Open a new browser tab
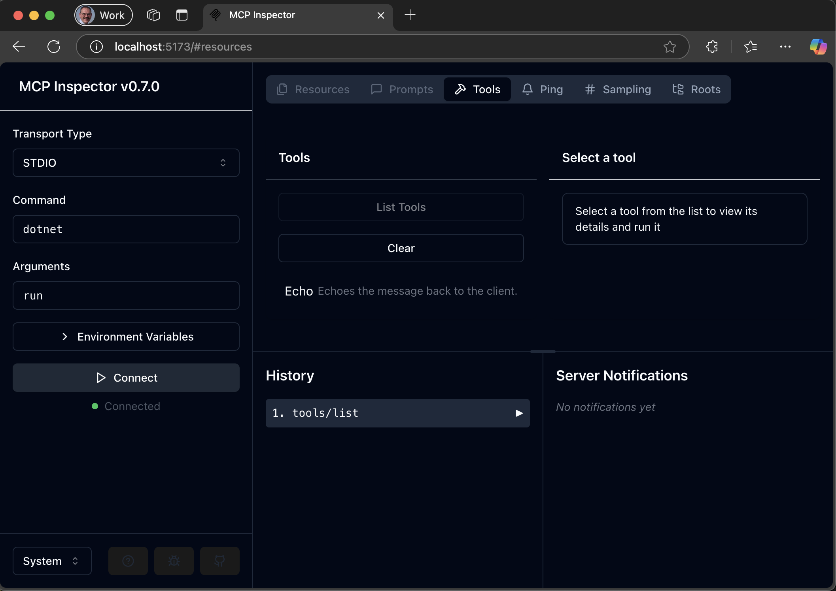The height and width of the screenshot is (591, 836). [410, 15]
